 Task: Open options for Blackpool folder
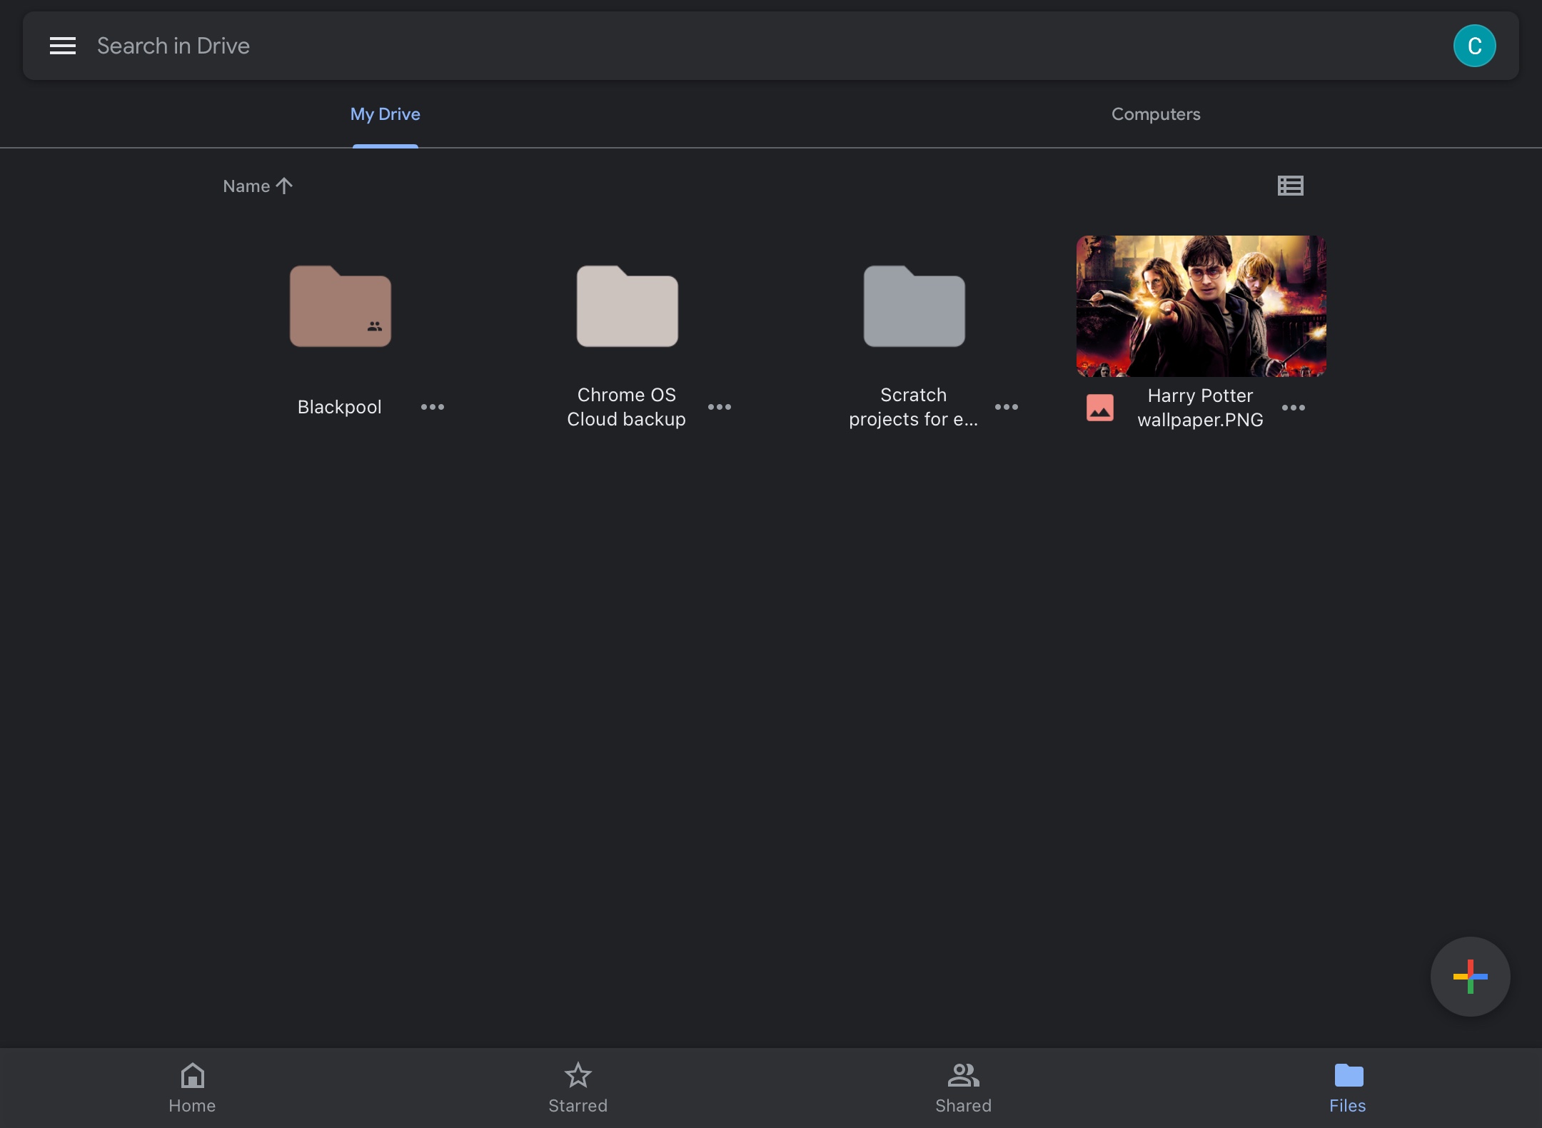tap(432, 406)
